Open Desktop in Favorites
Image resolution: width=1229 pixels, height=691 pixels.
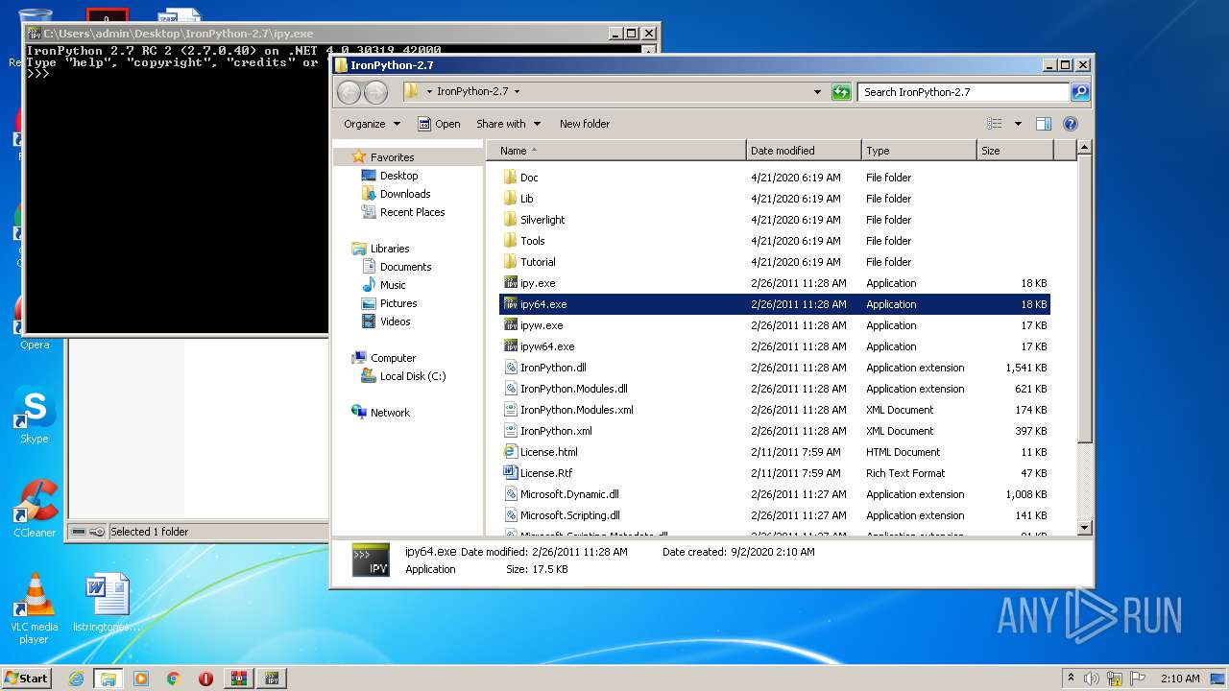(398, 176)
